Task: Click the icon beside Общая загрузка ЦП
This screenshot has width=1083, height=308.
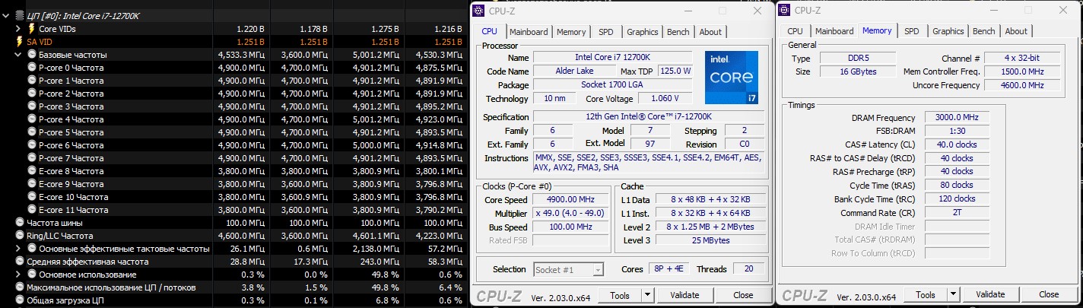Action: click(20, 300)
